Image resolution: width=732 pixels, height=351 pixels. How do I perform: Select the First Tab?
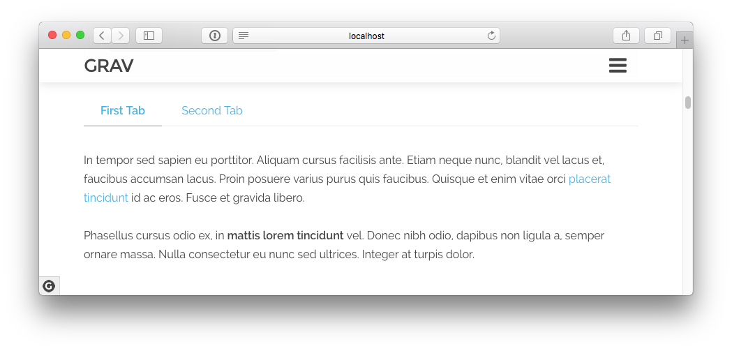123,111
